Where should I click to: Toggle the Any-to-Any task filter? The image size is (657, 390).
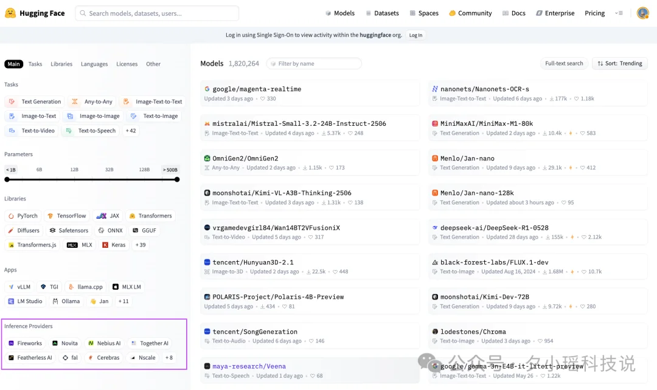pyautogui.click(x=92, y=101)
